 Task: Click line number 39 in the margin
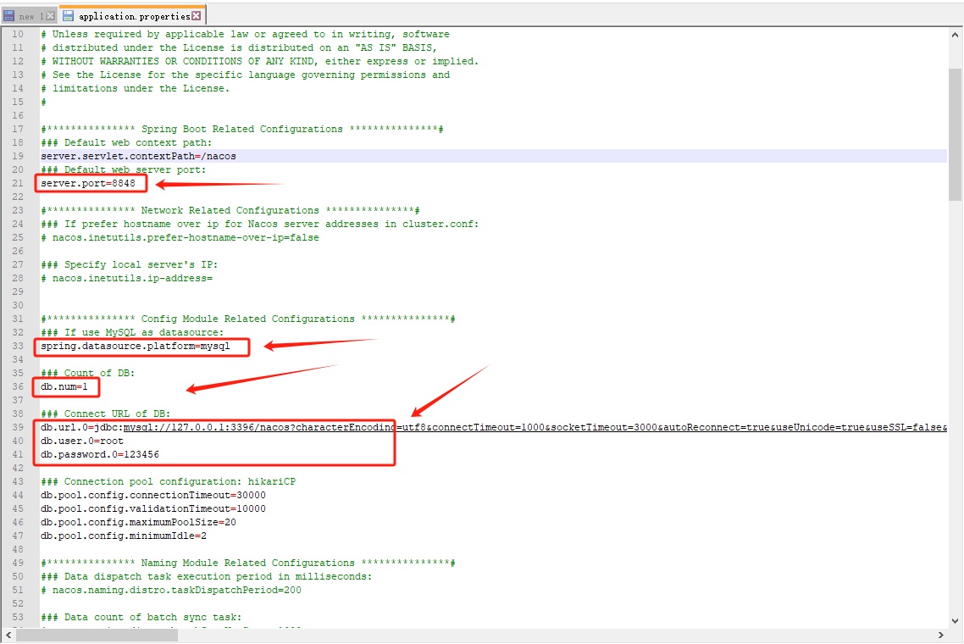18,427
